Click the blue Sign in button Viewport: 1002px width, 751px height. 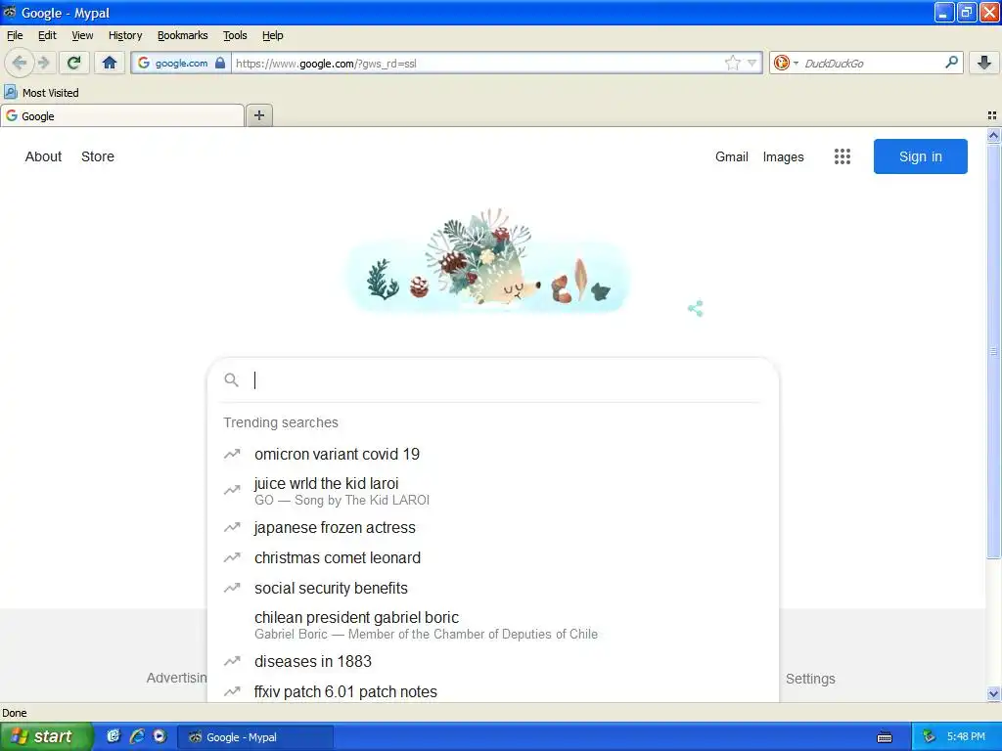point(920,156)
